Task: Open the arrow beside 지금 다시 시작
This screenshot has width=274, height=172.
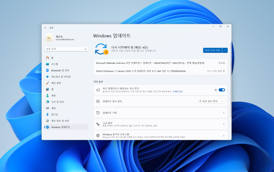Action: pyautogui.click(x=225, y=50)
